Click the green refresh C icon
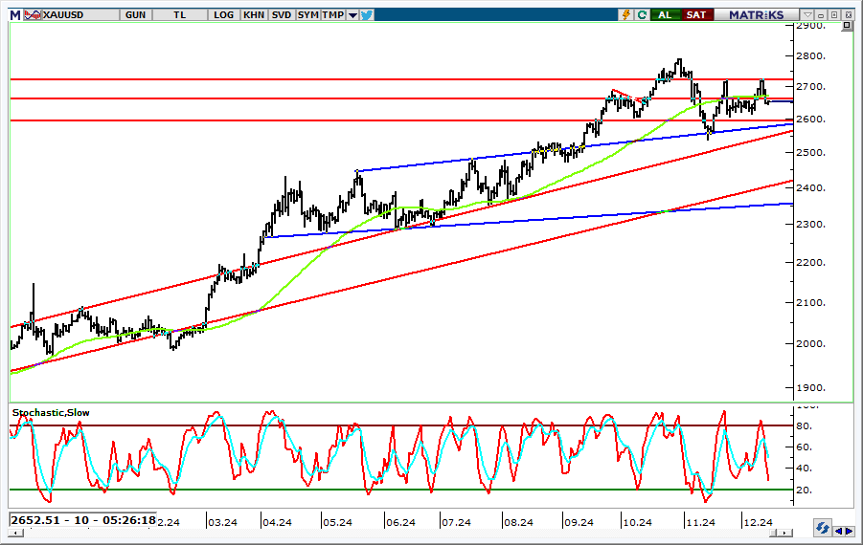 (x=641, y=14)
